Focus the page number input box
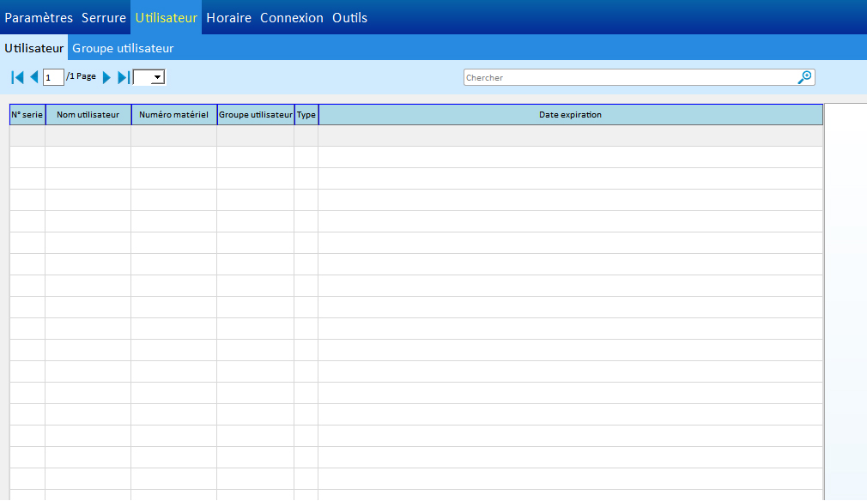Image resolution: width=867 pixels, height=501 pixels. [x=53, y=77]
